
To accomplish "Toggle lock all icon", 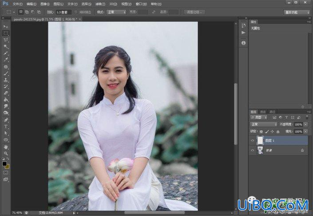I will [278, 132].
